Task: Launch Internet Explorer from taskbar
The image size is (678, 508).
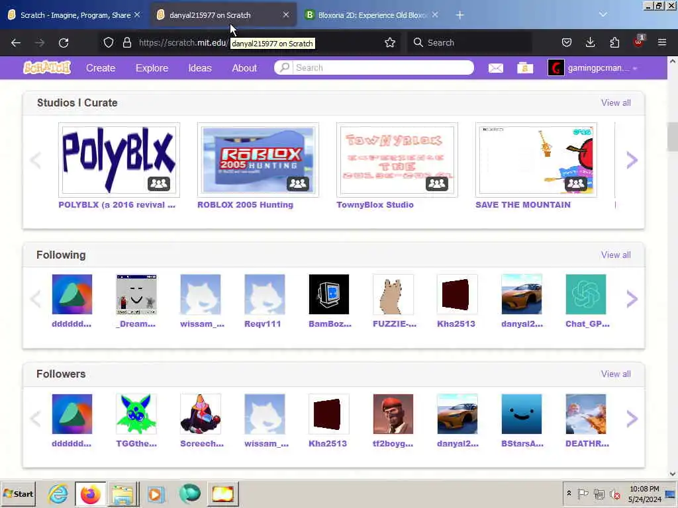Action: click(x=58, y=493)
